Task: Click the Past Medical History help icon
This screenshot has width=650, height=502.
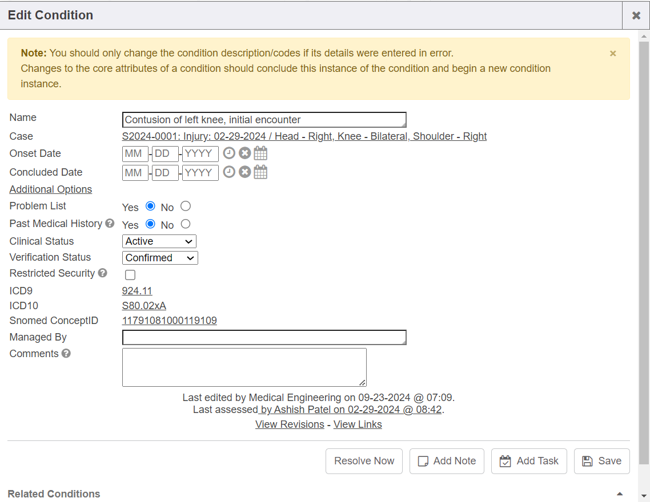Action: [110, 224]
